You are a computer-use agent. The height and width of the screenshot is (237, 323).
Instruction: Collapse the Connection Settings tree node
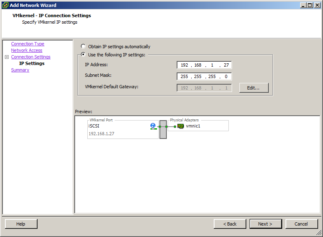pos(7,57)
